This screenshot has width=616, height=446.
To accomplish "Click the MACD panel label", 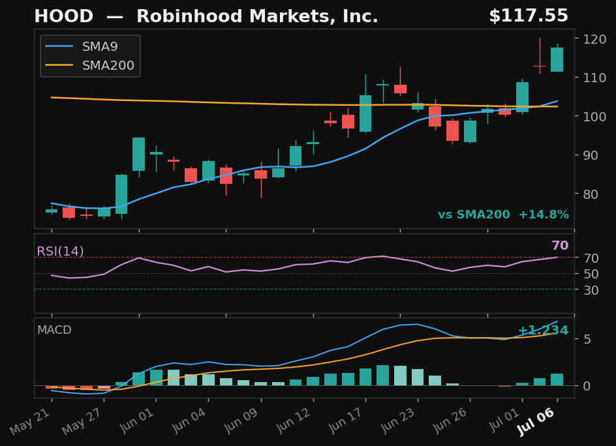I will tap(54, 330).
